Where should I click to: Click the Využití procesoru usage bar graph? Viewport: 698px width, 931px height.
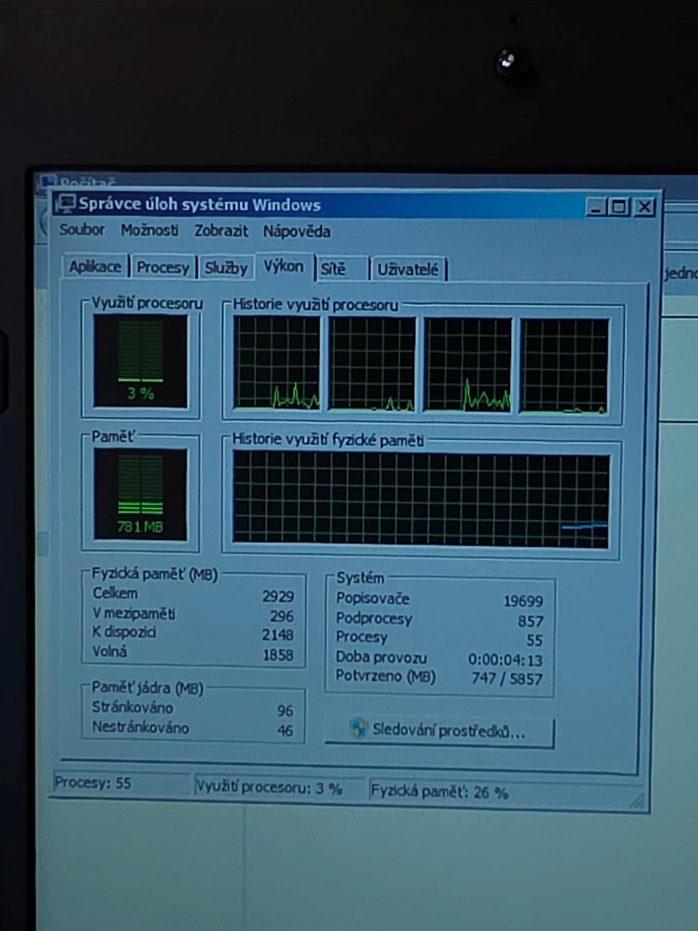pos(139,359)
